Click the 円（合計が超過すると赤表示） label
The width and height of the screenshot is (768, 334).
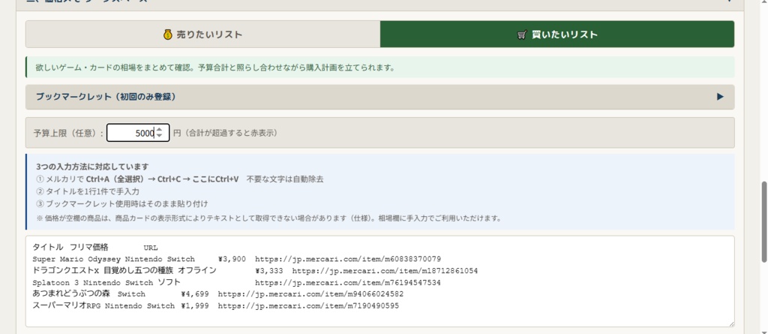point(225,133)
